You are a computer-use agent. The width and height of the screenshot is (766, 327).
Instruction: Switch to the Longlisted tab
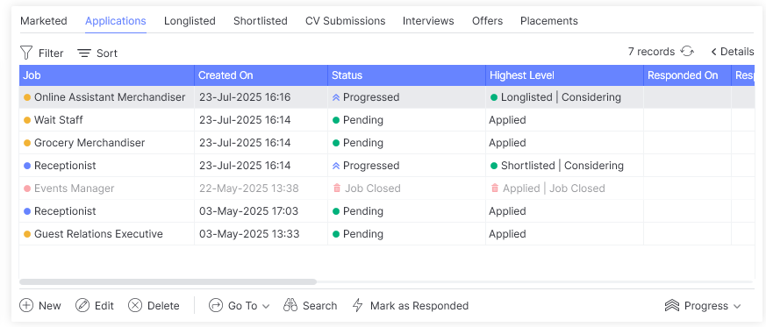point(190,21)
